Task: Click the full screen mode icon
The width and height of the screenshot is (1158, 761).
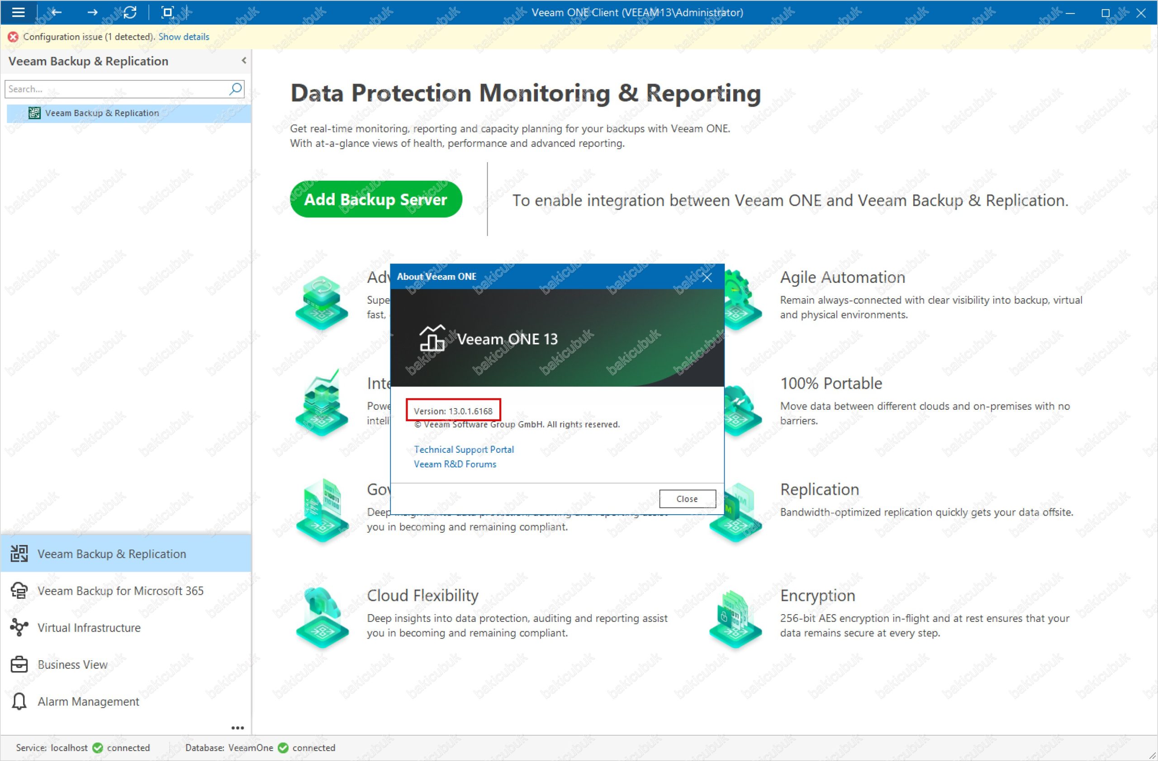Action: pos(167,12)
